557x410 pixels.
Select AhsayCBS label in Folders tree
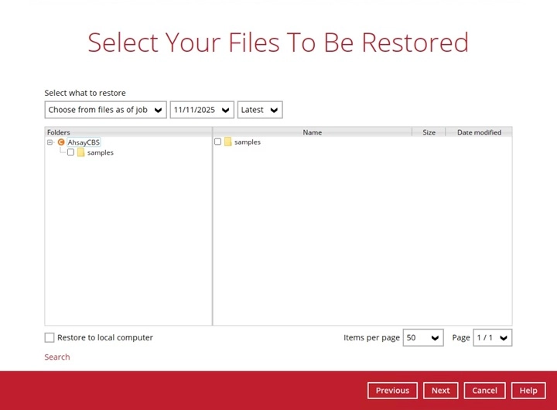click(x=84, y=142)
